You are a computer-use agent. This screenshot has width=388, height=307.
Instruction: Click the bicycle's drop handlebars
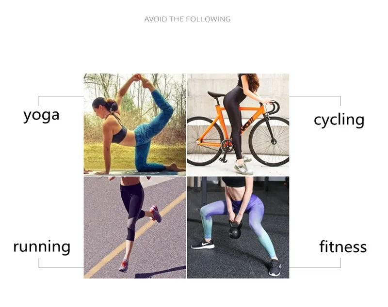click(x=273, y=107)
